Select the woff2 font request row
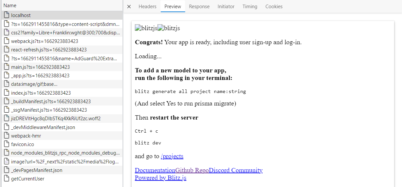The image size is (402, 187). coord(62,119)
